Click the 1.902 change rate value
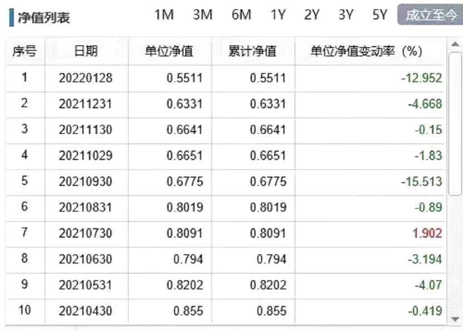Viewport: 463px width, 331px height. (427, 233)
